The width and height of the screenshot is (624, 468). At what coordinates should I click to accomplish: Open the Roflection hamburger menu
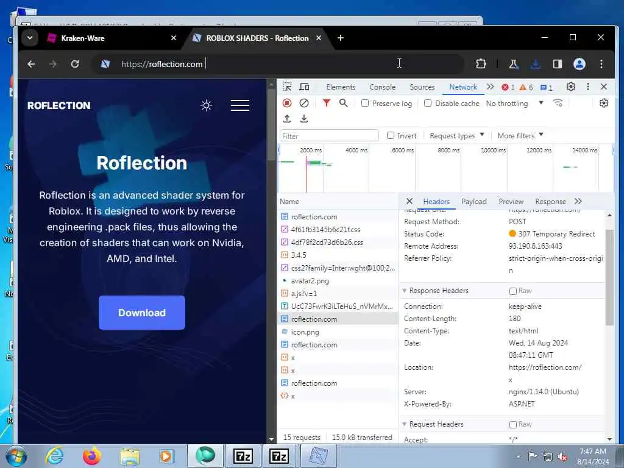pyautogui.click(x=240, y=105)
